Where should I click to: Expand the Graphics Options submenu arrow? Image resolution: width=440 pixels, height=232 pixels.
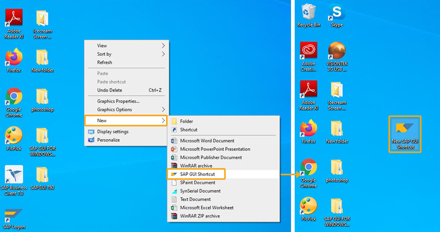[x=163, y=109]
